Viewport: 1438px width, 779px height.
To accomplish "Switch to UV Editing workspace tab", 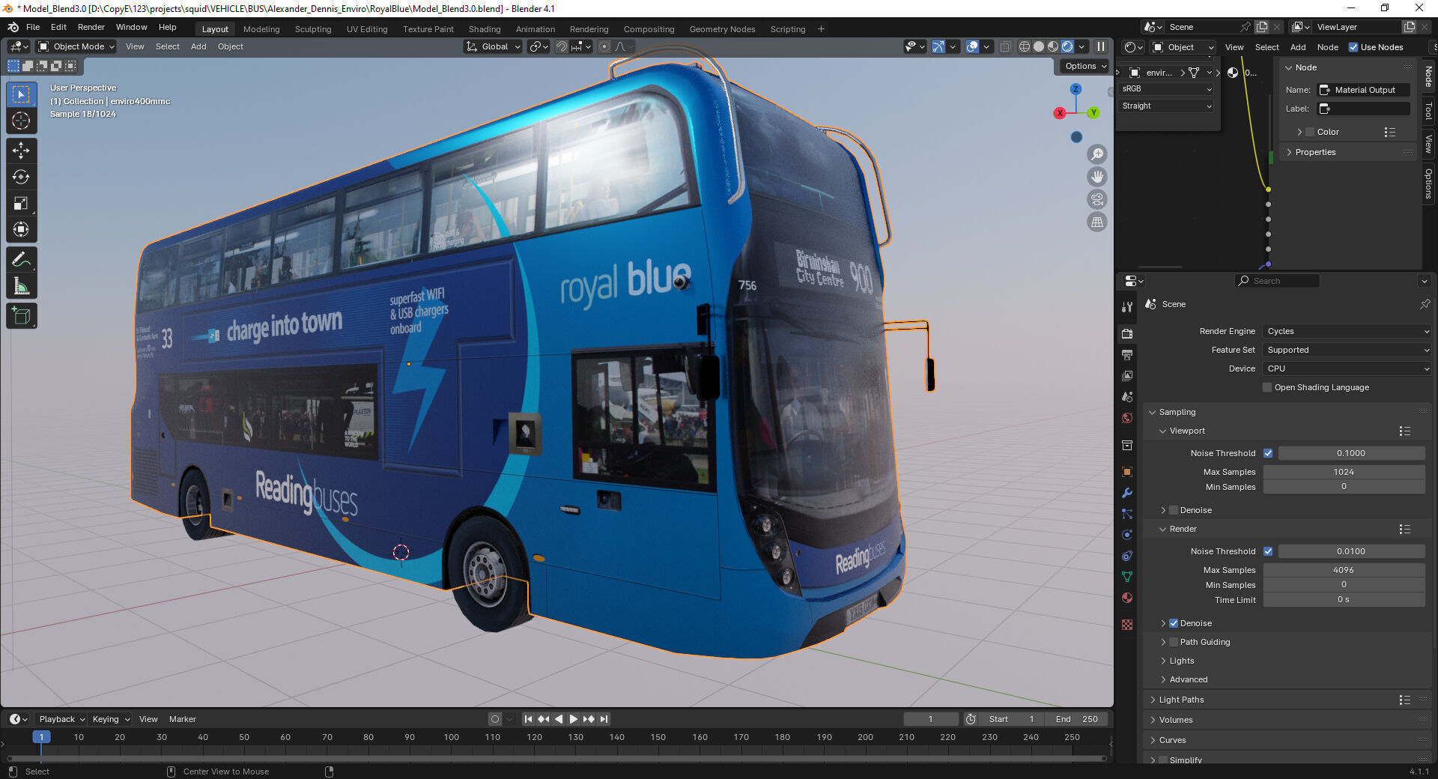I will click(367, 29).
